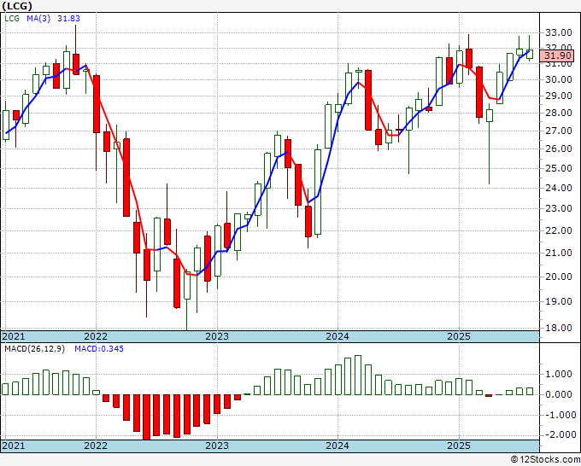Viewport: 581px width, 466px height.
Task: Click 2023 on the price chart timeline
Action: click(x=217, y=336)
